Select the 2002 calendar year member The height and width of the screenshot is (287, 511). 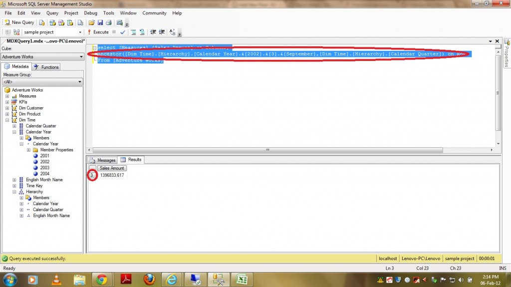pyautogui.click(x=44, y=162)
